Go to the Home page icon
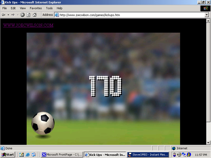The image size is (211, 158). (35, 15)
